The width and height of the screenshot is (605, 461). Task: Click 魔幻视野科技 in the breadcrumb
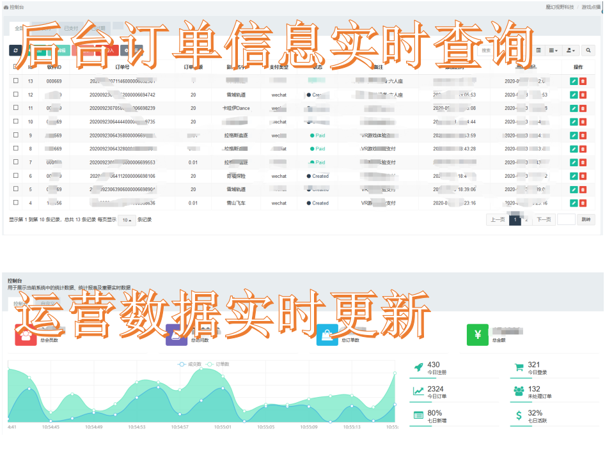tap(560, 7)
